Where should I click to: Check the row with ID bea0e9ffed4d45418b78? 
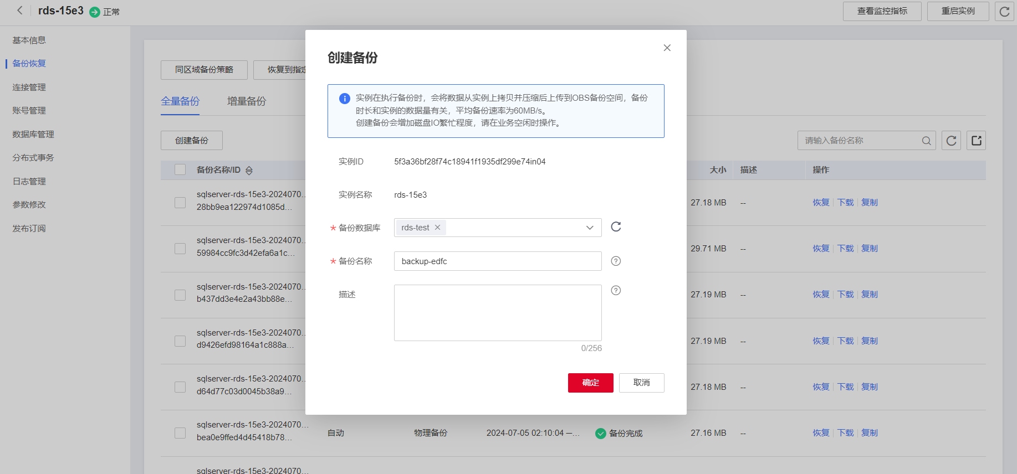tap(180, 433)
